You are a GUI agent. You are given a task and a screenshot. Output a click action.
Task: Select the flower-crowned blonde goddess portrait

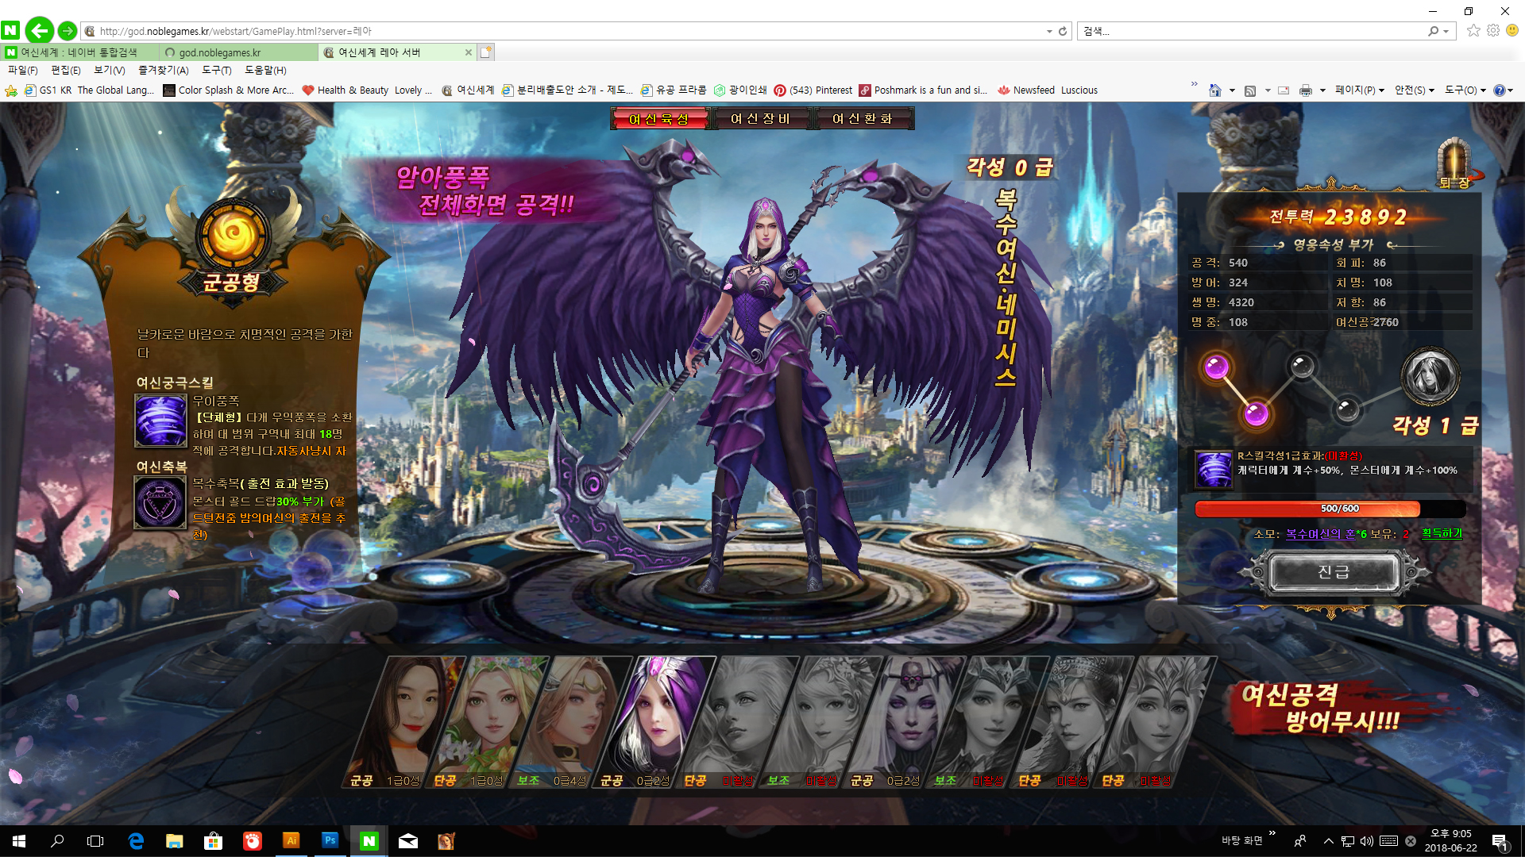pos(487,721)
